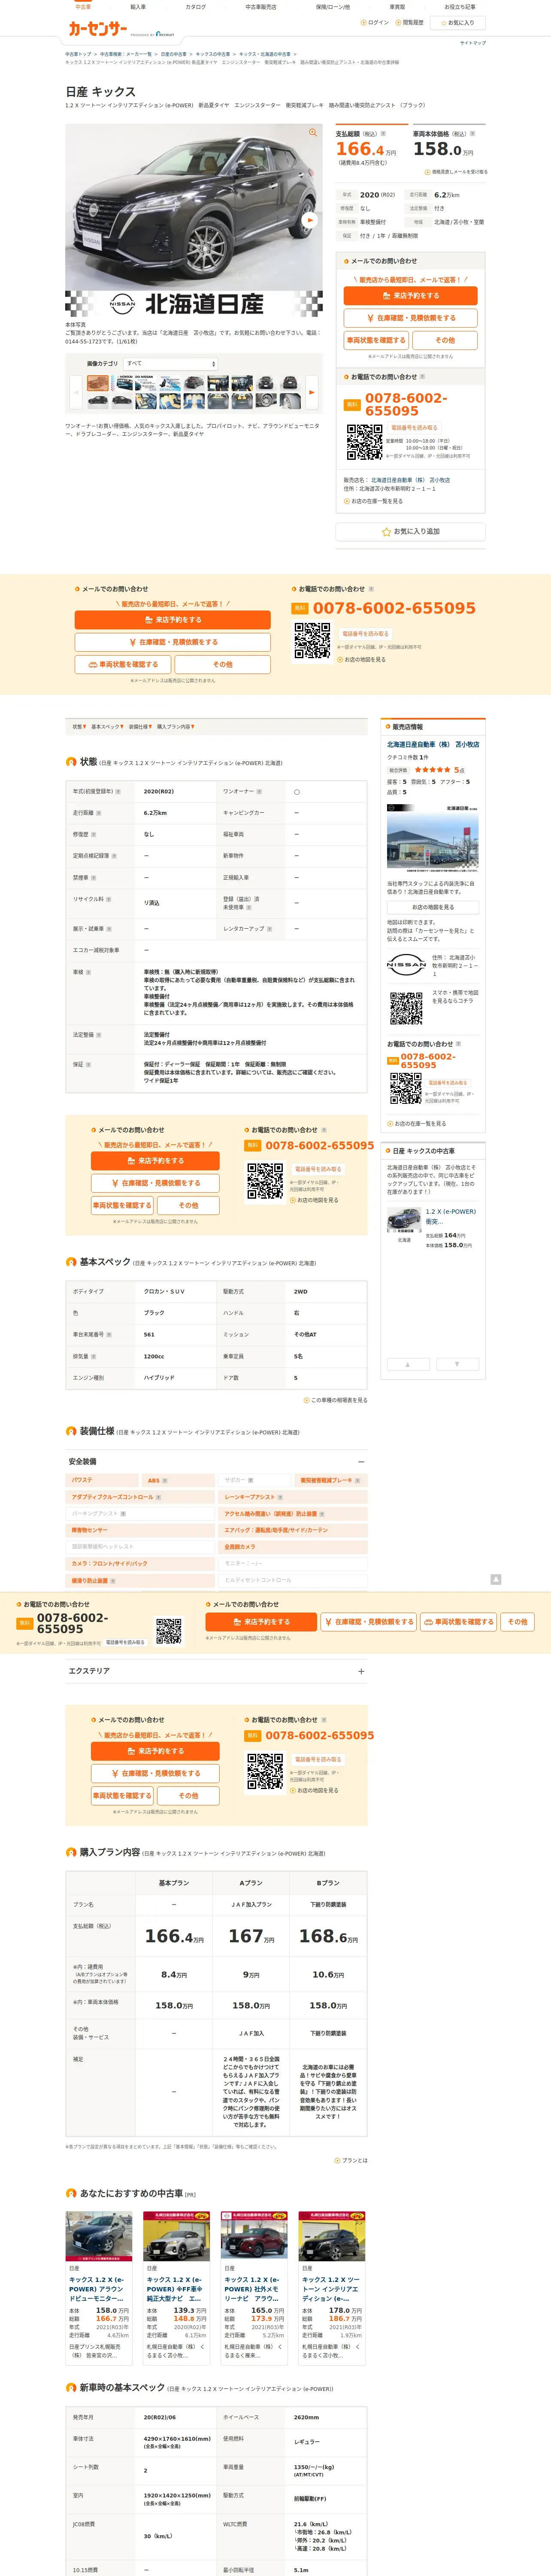551x2576 pixels.
Task: Click the Bプラン column header
Action: (328, 1883)
